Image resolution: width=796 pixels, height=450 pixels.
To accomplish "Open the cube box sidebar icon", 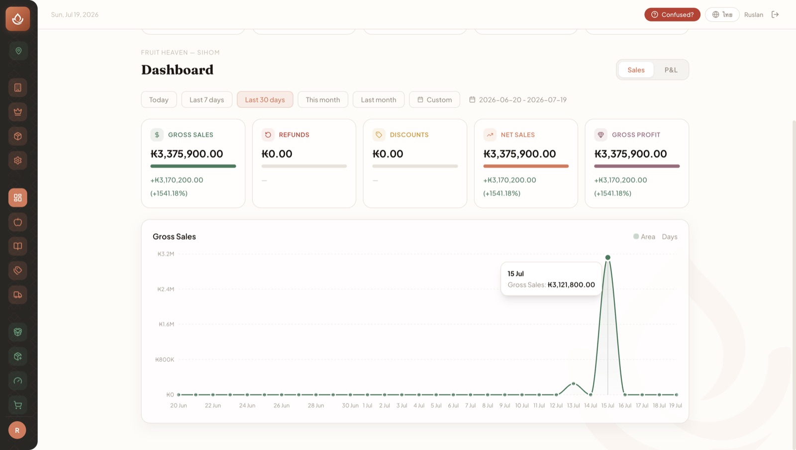I will pyautogui.click(x=18, y=136).
